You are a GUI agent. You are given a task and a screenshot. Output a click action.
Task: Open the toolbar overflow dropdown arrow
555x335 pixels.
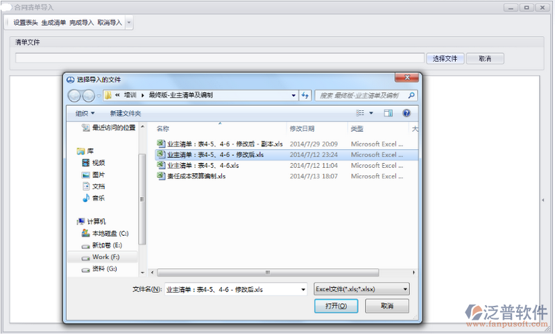tap(129, 23)
